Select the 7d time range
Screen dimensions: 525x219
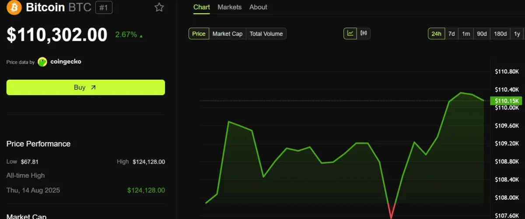(x=451, y=34)
